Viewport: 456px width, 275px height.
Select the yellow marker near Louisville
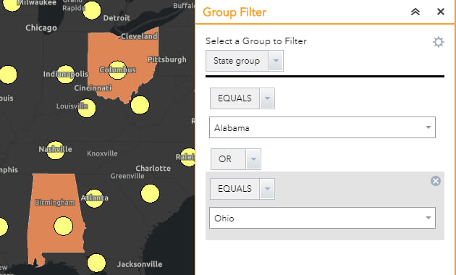(x=87, y=108)
